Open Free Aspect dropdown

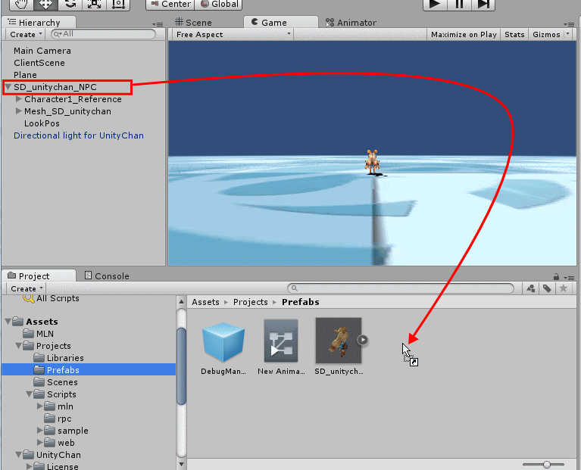point(233,34)
